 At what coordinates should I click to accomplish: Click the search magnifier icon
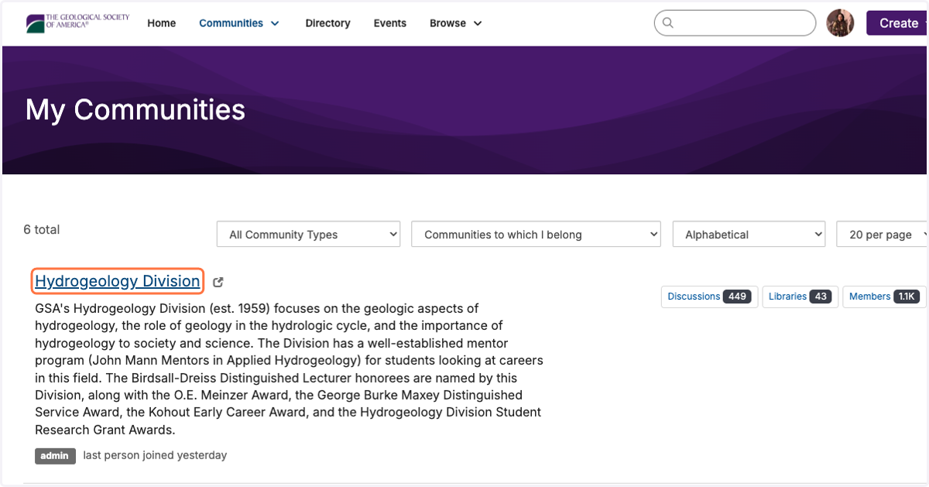669,23
